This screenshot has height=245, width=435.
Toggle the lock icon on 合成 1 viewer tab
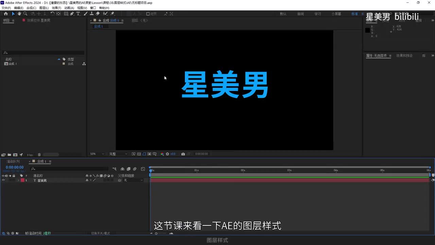pos(100,20)
